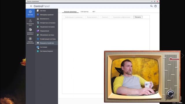This screenshot has height=104, width=185.
Task: Open Конфигурация системы backup/restore settings
Action: (47, 39)
